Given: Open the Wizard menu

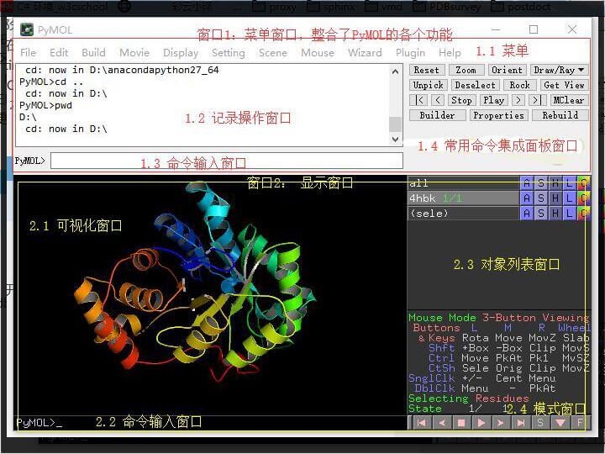Looking at the screenshot, I should click(x=365, y=52).
